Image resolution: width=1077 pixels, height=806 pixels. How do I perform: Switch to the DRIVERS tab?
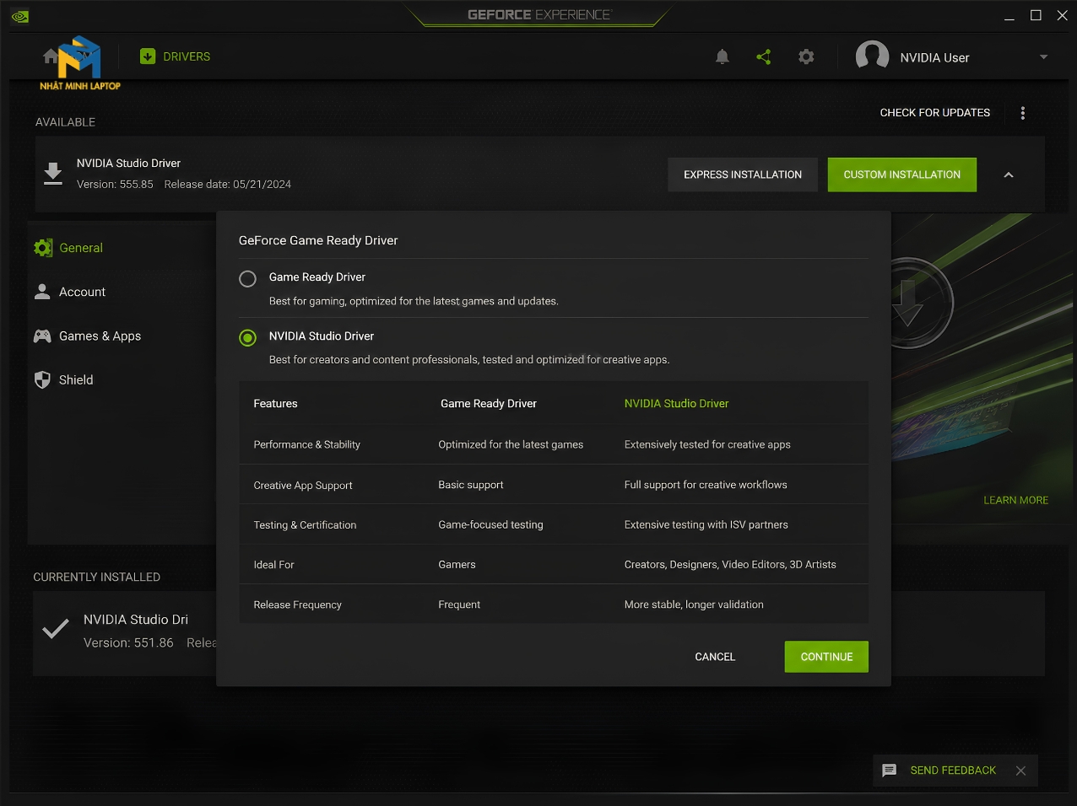187,56
